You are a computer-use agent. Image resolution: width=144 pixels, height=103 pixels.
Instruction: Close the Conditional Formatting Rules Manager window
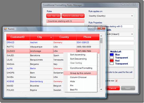coord(134,4)
